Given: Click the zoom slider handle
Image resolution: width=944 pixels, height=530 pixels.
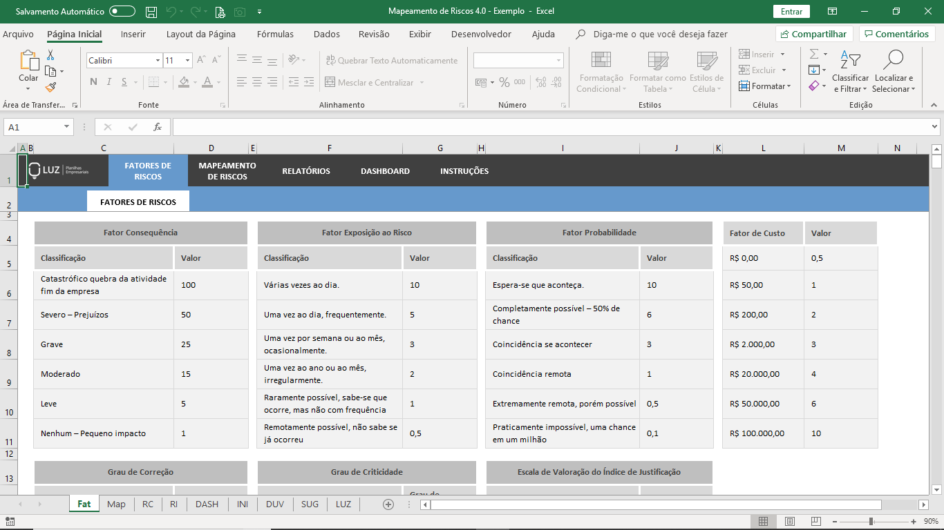Looking at the screenshot, I should 871,521.
